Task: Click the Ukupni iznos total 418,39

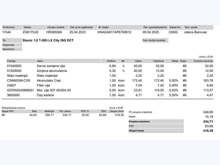Action: coord(208,131)
